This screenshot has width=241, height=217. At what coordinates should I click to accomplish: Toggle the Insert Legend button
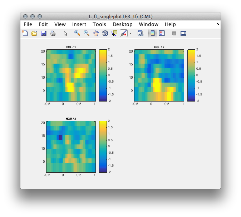pyautogui.click(x=162, y=33)
